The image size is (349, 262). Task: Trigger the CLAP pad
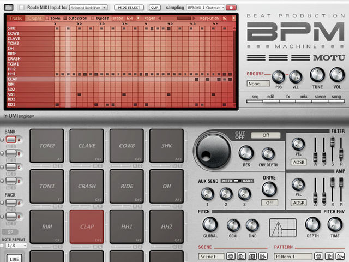[x=87, y=227]
